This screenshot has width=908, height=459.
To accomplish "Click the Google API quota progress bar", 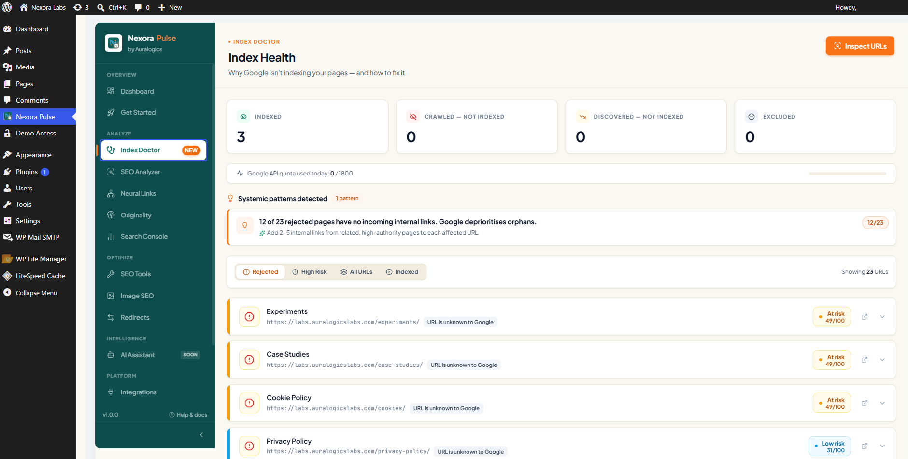I will 847,174.
